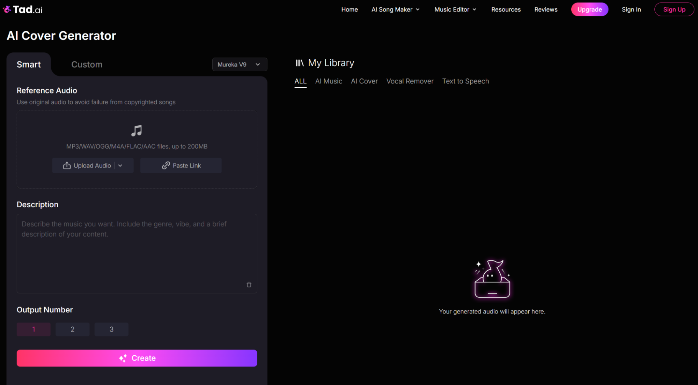Switch to the Custom tab
The width and height of the screenshot is (698, 385).
tap(87, 65)
